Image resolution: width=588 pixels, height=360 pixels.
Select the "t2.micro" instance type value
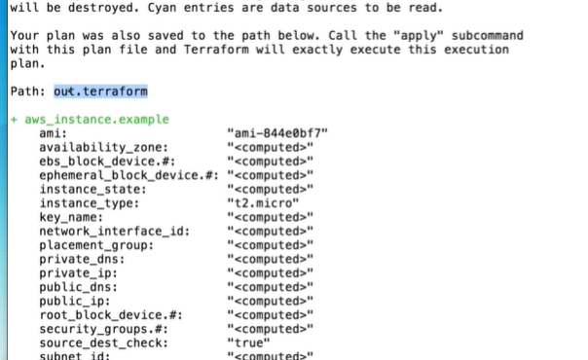[263, 203]
